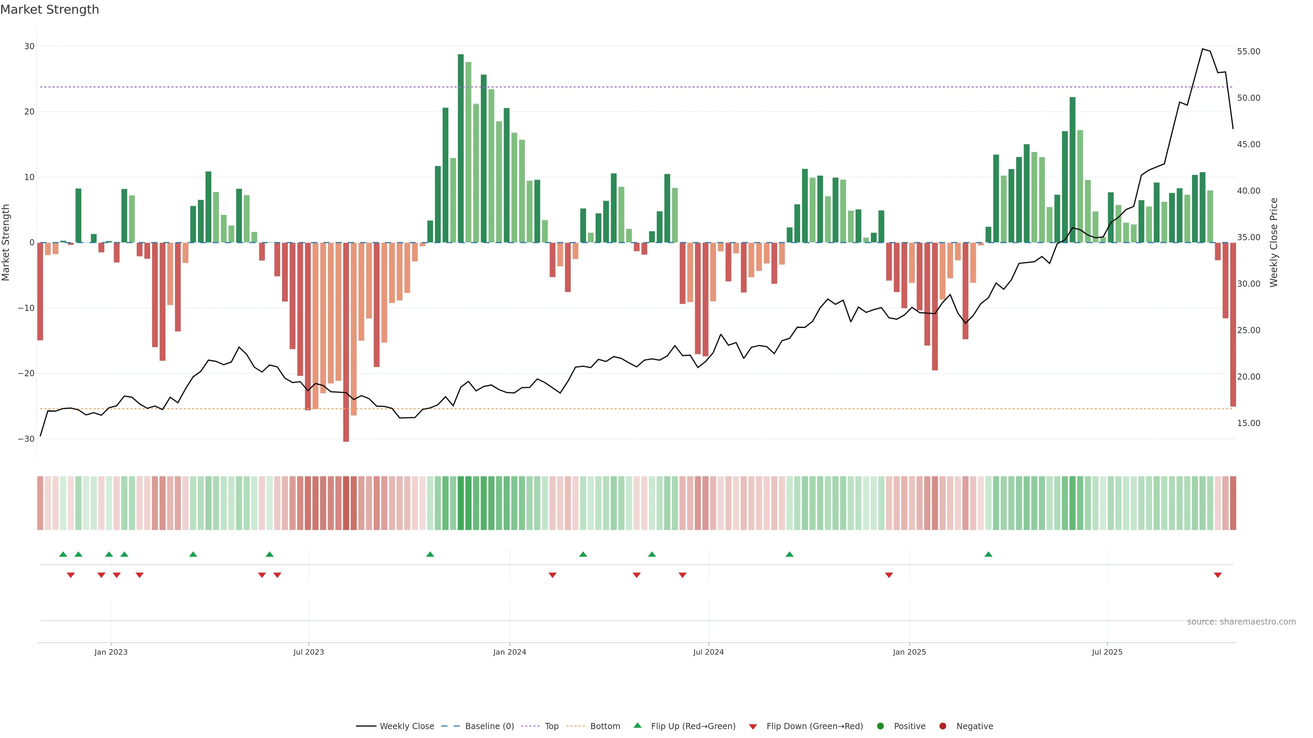Click the last red flip-down marker on the right
Viewport: 1313px width, 738px height.
click(x=1218, y=575)
